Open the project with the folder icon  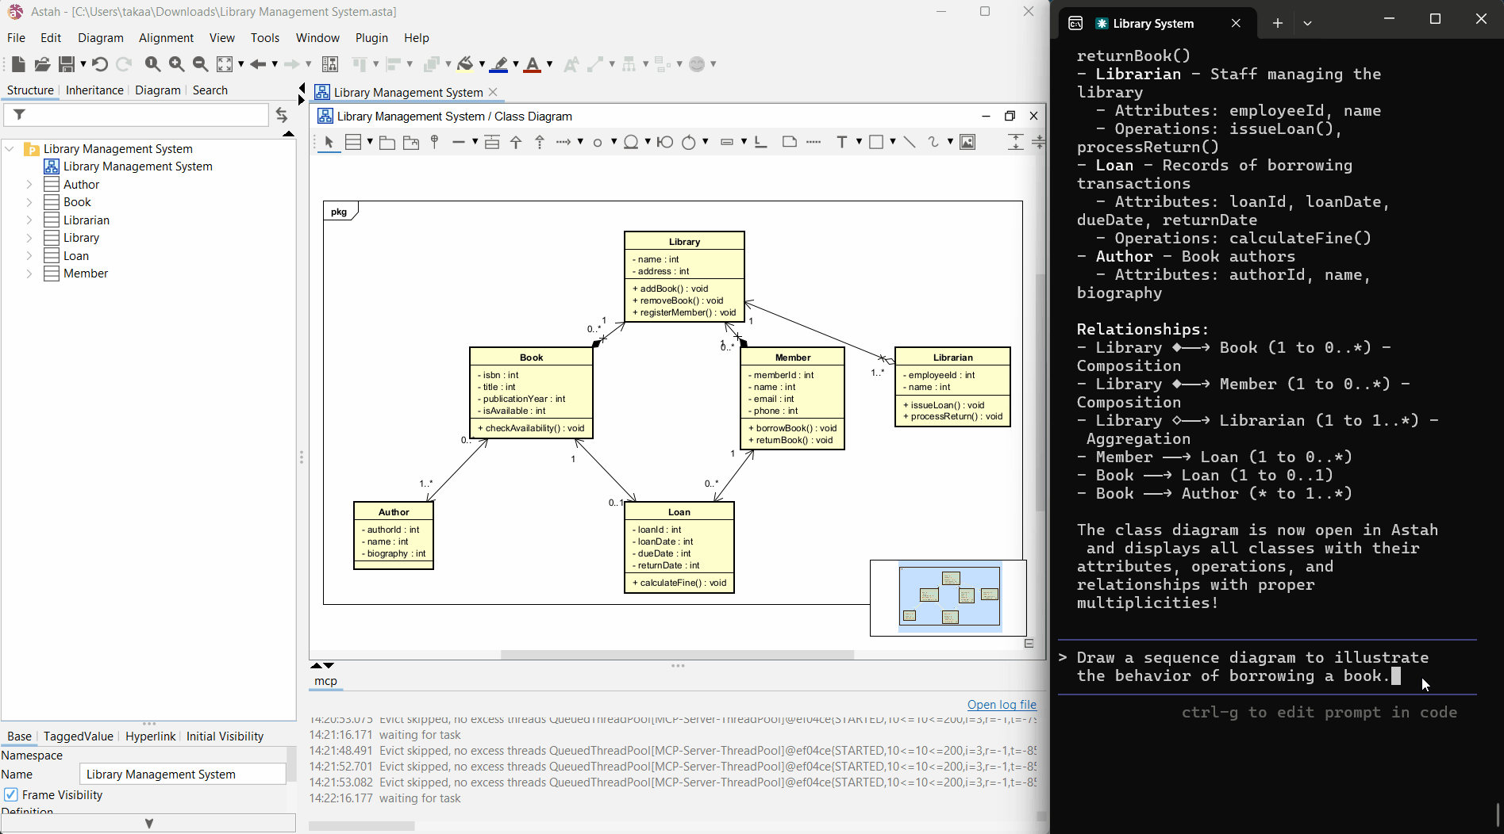coord(42,64)
